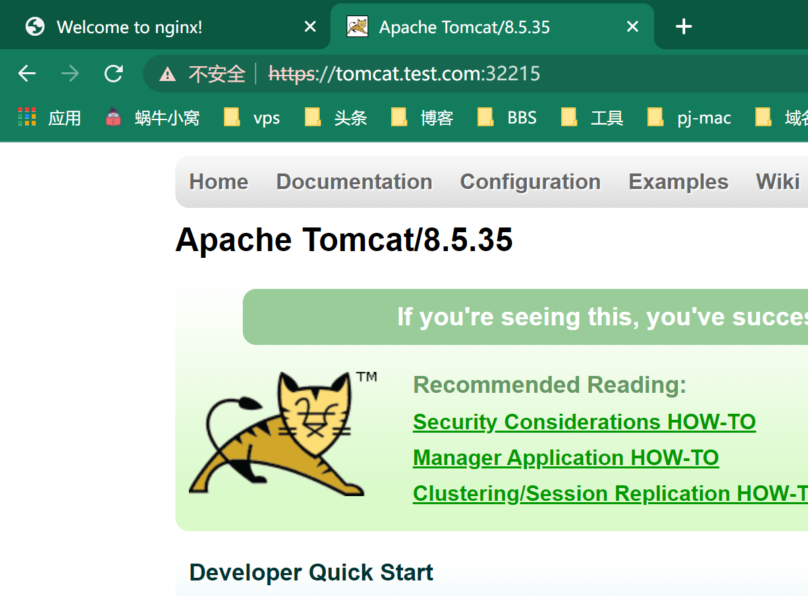Viewport: 808px width, 596px height.
Task: Close the Welcome to nginx tab
Action: tap(310, 27)
